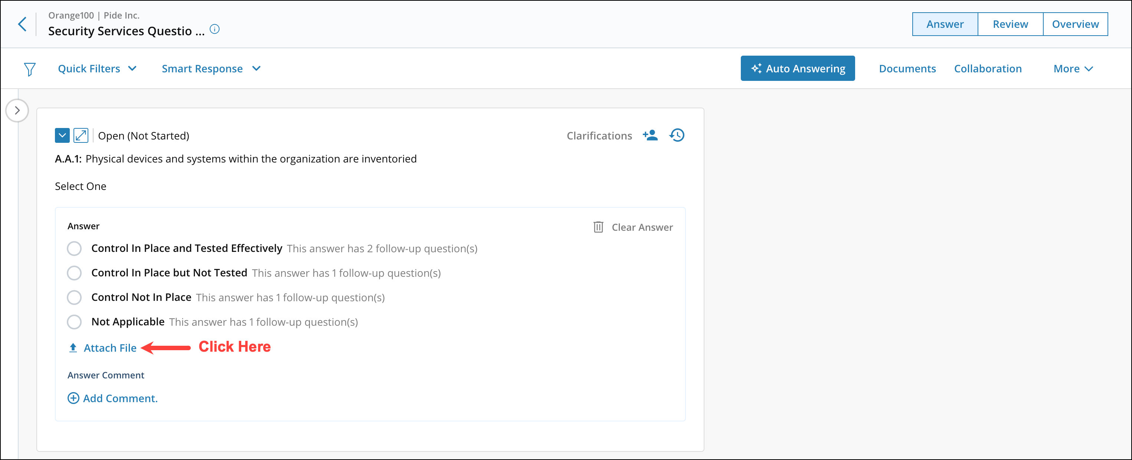Open the Collaboration section
1132x460 pixels.
tap(988, 69)
